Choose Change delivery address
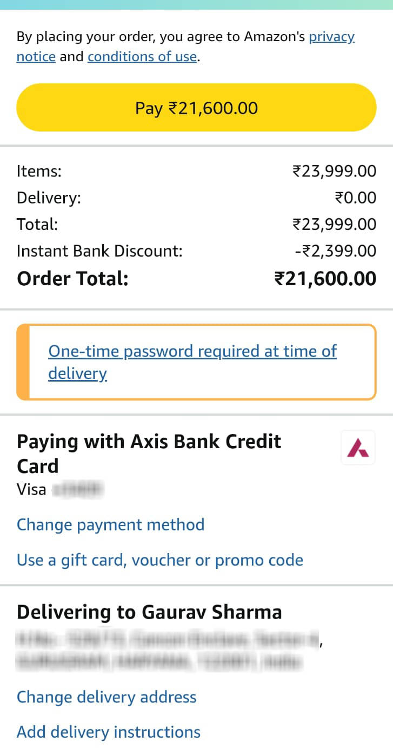 click(106, 697)
